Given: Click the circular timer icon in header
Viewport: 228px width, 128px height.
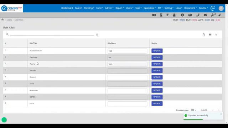Looking at the screenshot, I should [x=213, y=8].
